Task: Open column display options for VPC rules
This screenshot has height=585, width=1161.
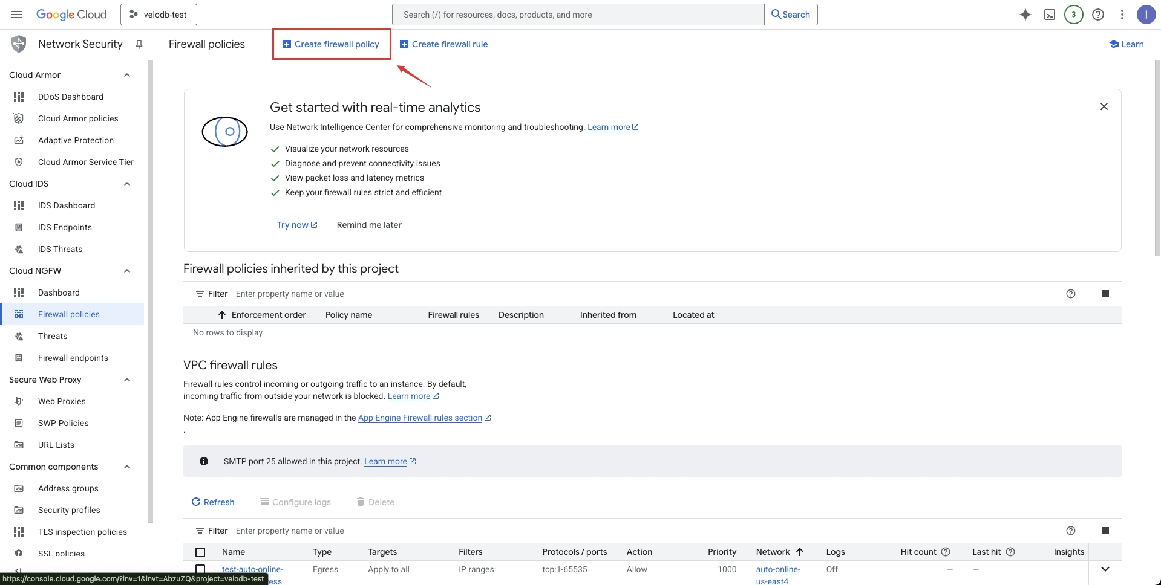Action: (1105, 531)
